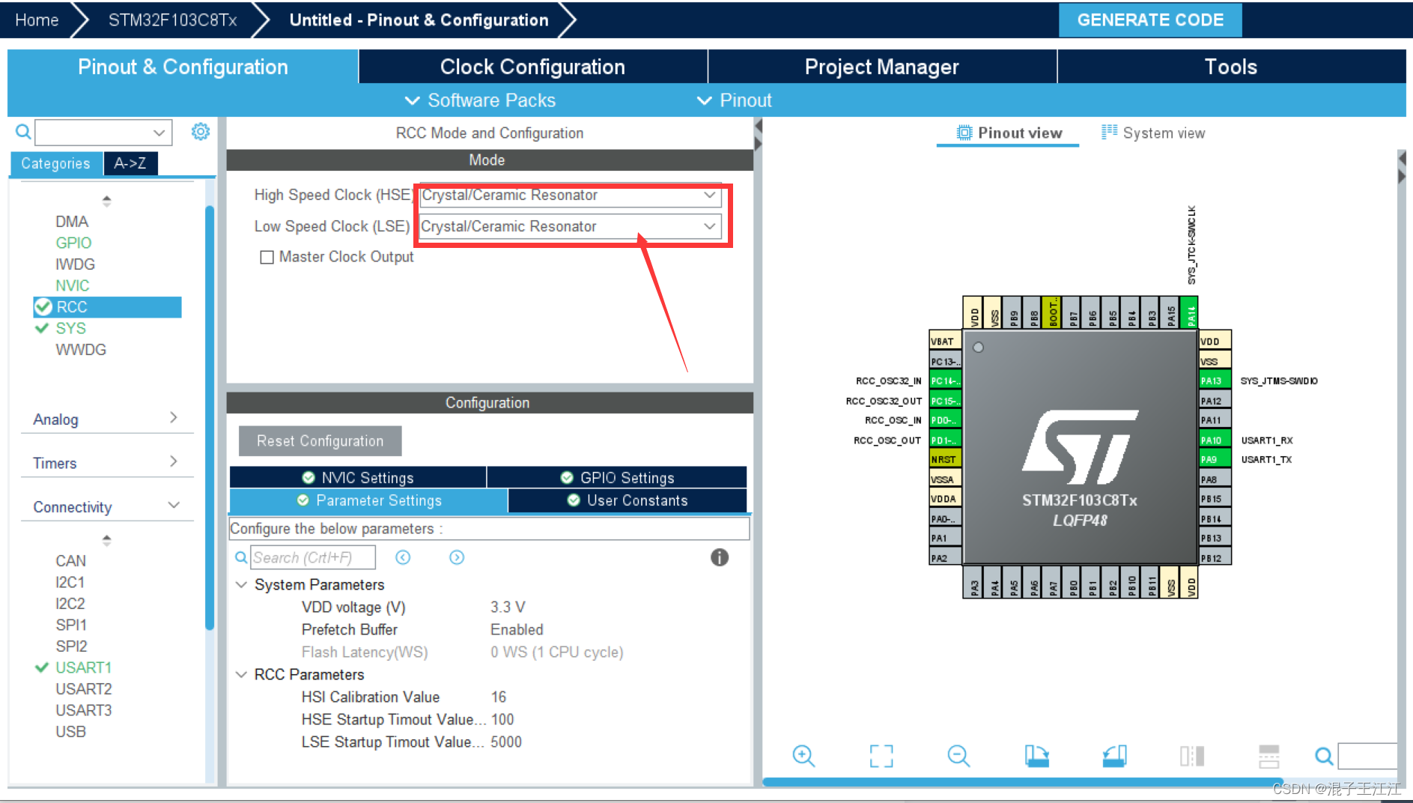Click the zoom in icon under pinout

point(803,756)
